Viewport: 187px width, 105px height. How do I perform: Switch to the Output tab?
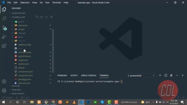[74, 76]
